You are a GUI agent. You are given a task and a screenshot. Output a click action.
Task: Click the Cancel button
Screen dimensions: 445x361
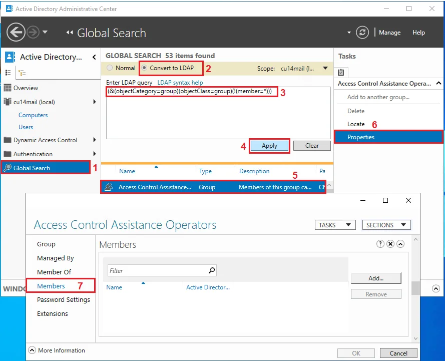tap(398, 353)
